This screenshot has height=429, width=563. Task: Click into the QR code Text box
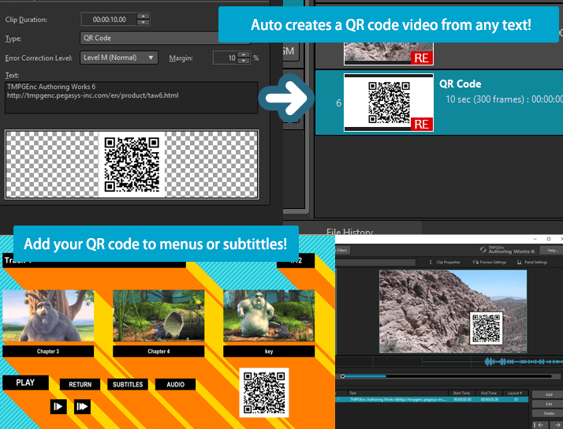(132, 98)
